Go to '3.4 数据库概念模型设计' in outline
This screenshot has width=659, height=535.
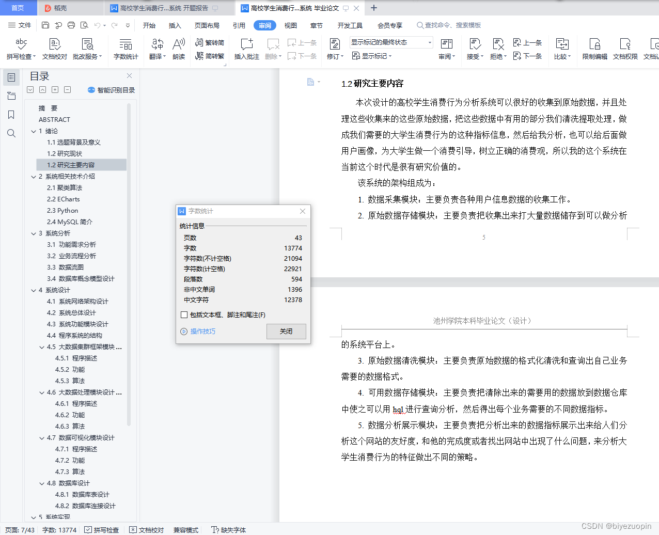[x=81, y=279]
